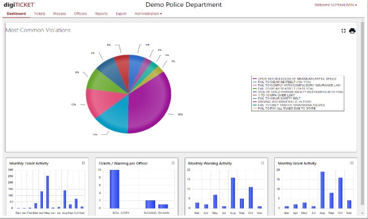Expand the Monthly Grant Activity chart

pyautogui.click(x=352, y=163)
